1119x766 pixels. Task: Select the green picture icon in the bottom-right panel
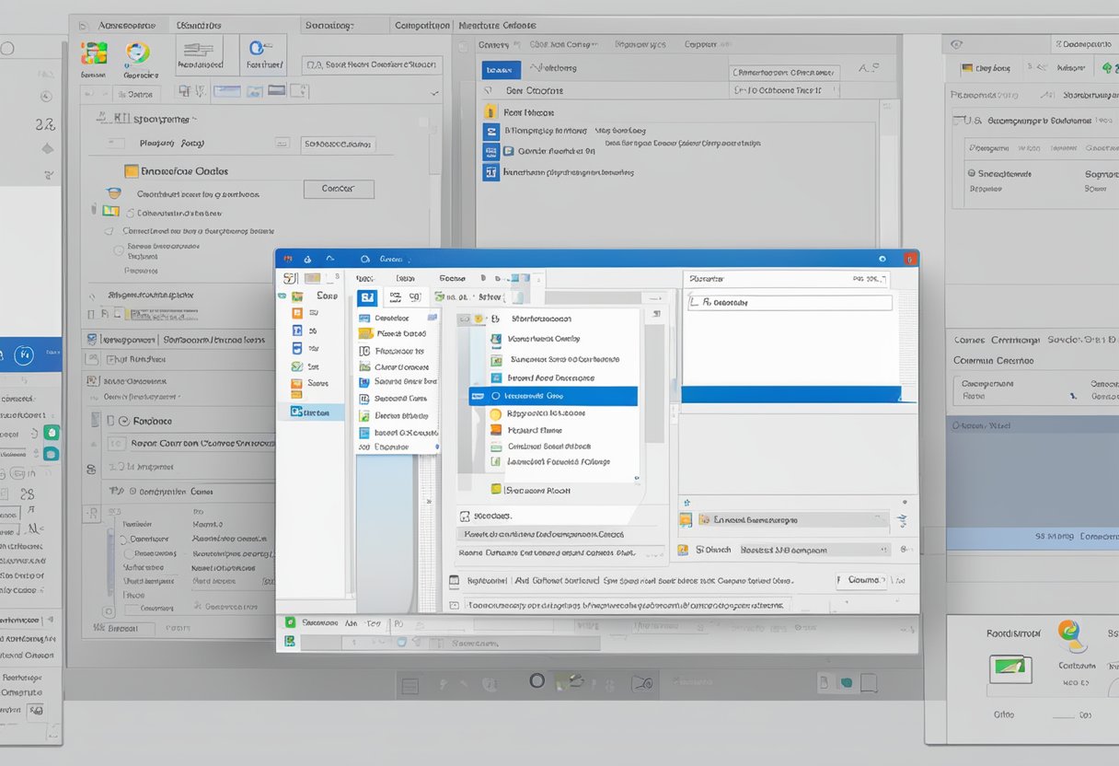[x=1010, y=668]
